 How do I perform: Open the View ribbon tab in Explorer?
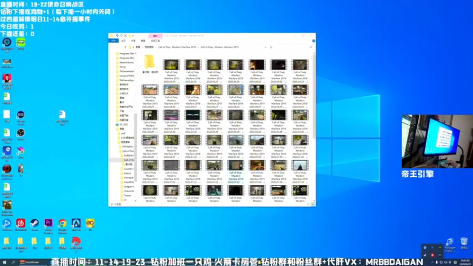[143, 41]
